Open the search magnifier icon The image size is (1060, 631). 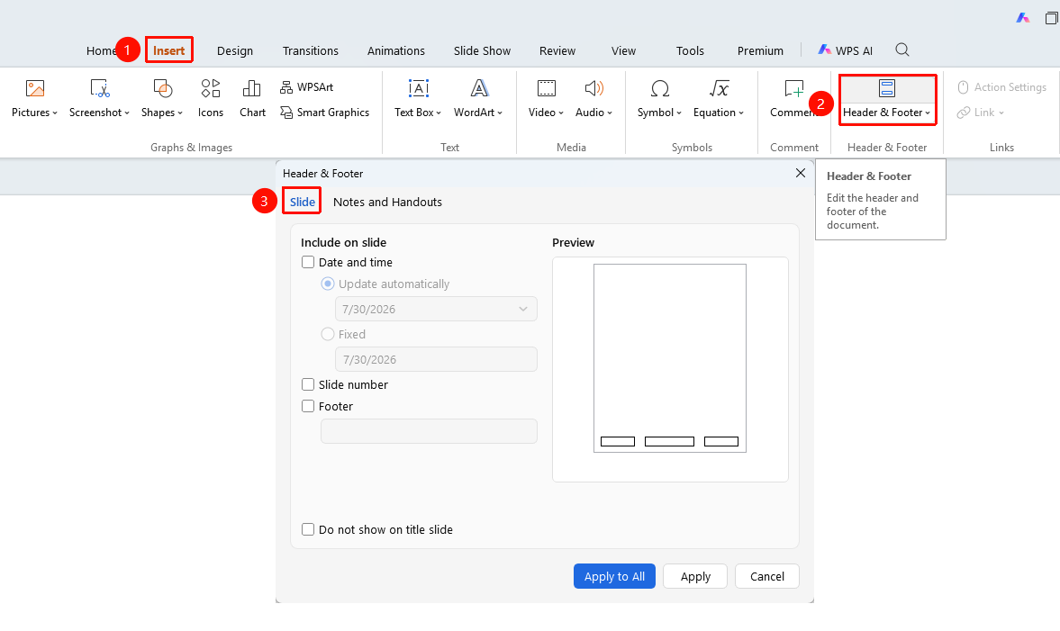[901, 50]
